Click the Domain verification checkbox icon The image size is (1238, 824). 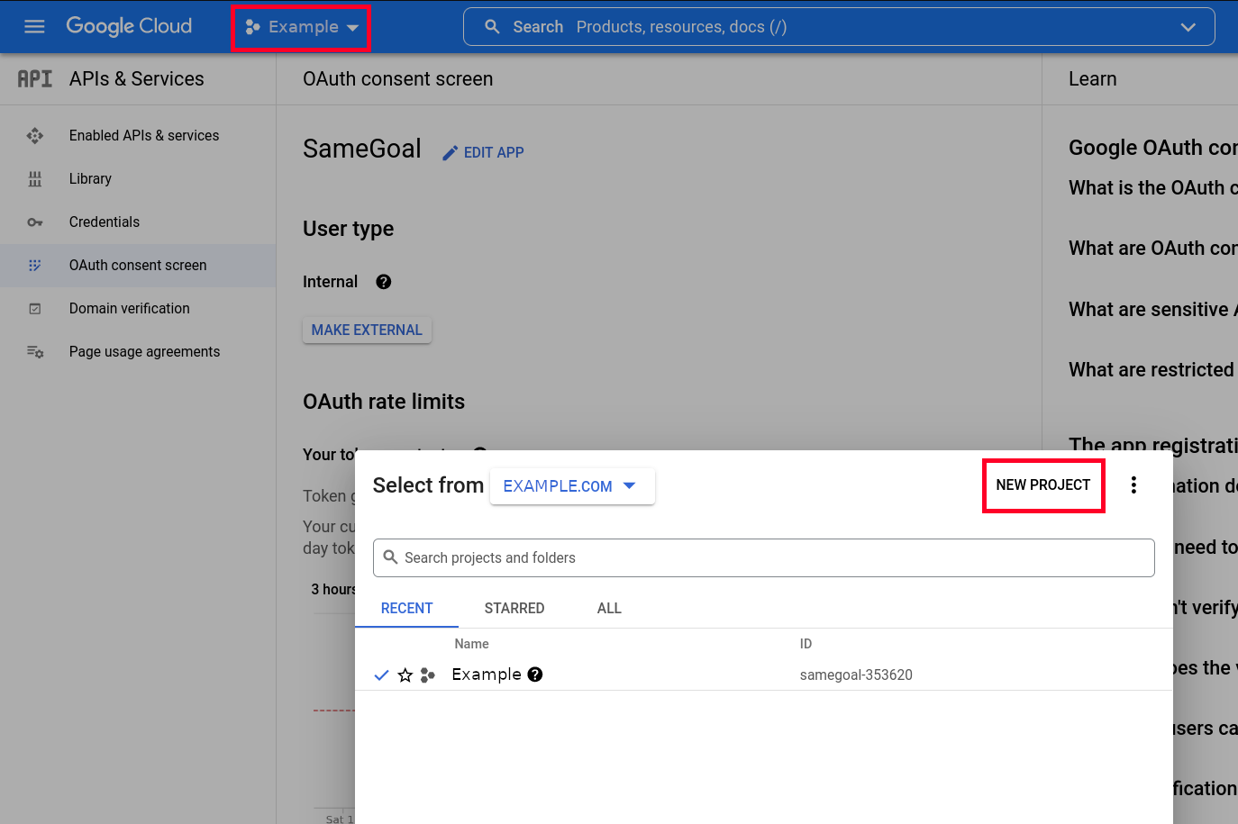click(x=35, y=308)
